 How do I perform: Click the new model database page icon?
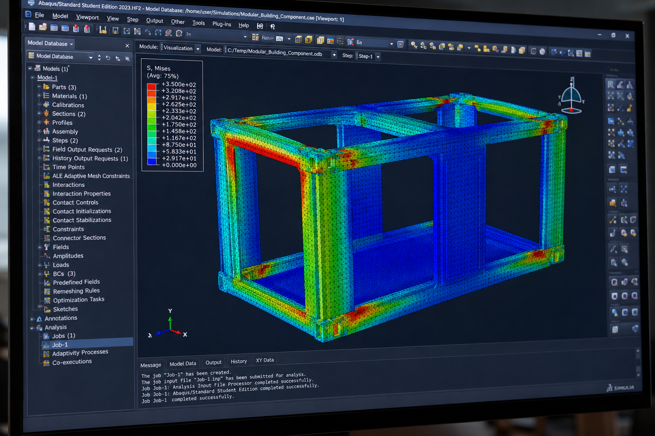click(32, 27)
